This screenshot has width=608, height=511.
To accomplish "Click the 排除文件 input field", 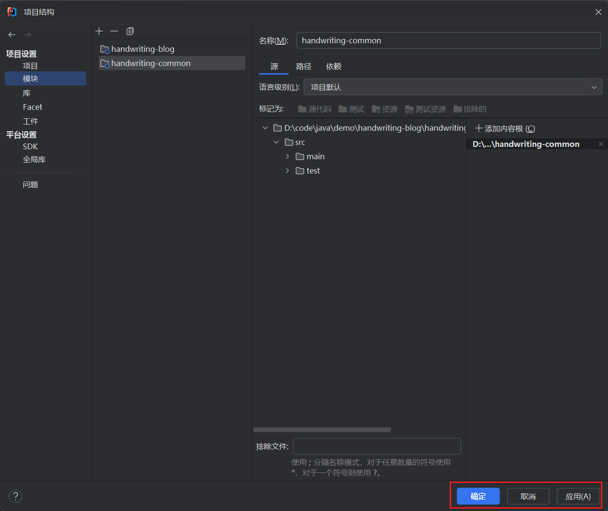I will pos(377,446).
